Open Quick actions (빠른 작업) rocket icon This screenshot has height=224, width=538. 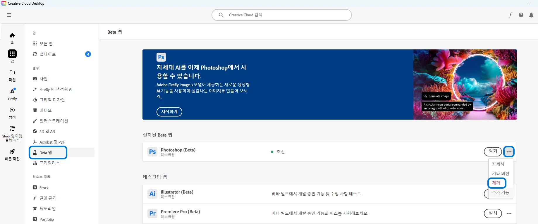pyautogui.click(x=12, y=151)
